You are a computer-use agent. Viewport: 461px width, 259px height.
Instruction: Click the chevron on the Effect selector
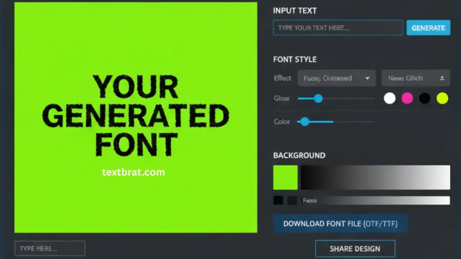pos(367,78)
